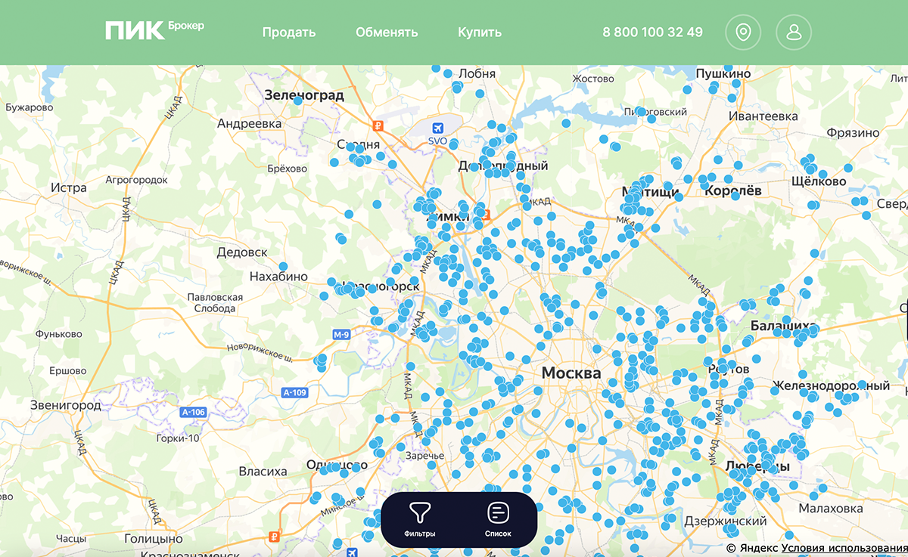This screenshot has width=908, height=557.
Task: Open the location pin selector in header
Action: (743, 32)
